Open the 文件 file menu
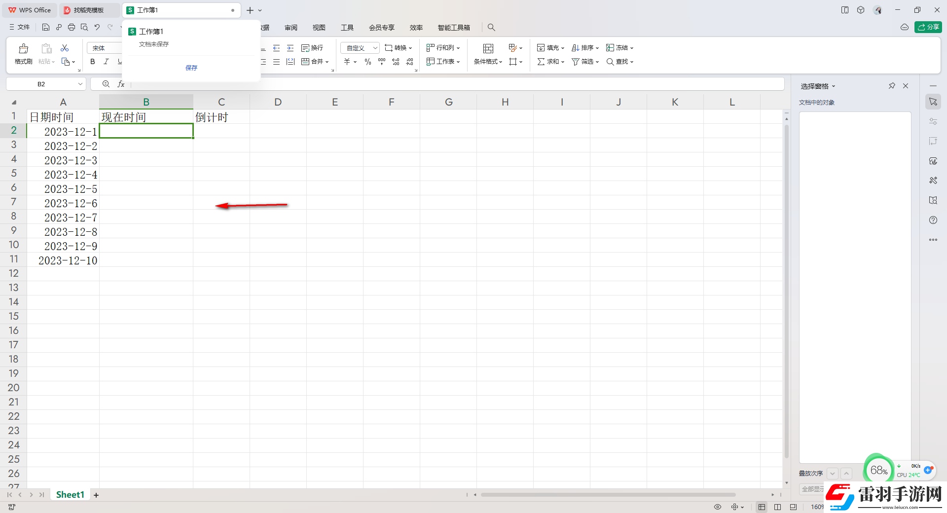This screenshot has height=513, width=947. pyautogui.click(x=20, y=28)
